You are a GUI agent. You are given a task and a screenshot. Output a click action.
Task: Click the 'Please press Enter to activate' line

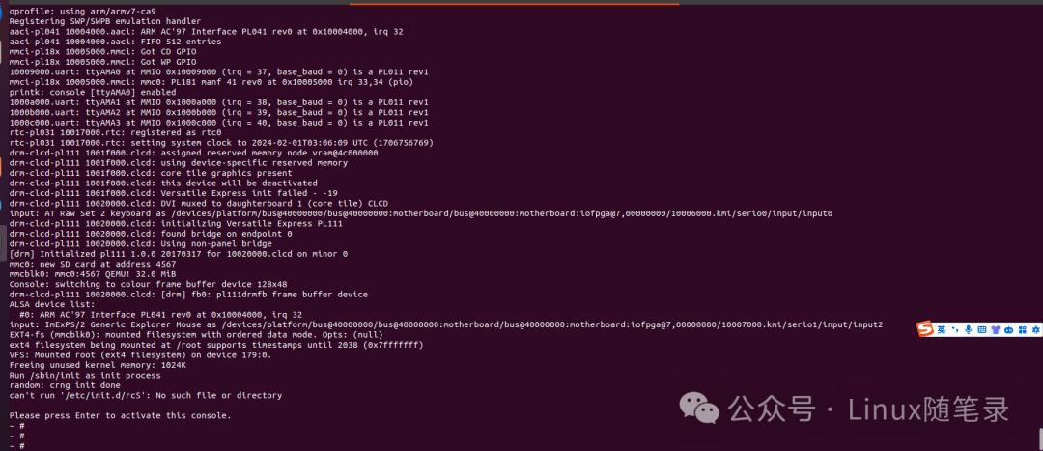tap(121, 415)
